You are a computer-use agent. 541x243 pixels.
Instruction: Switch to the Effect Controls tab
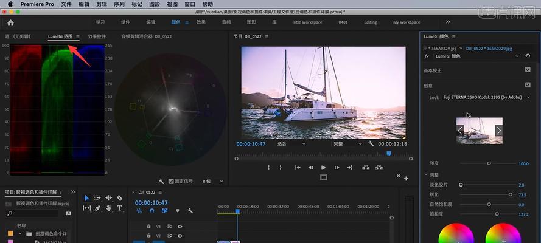[x=97, y=36]
